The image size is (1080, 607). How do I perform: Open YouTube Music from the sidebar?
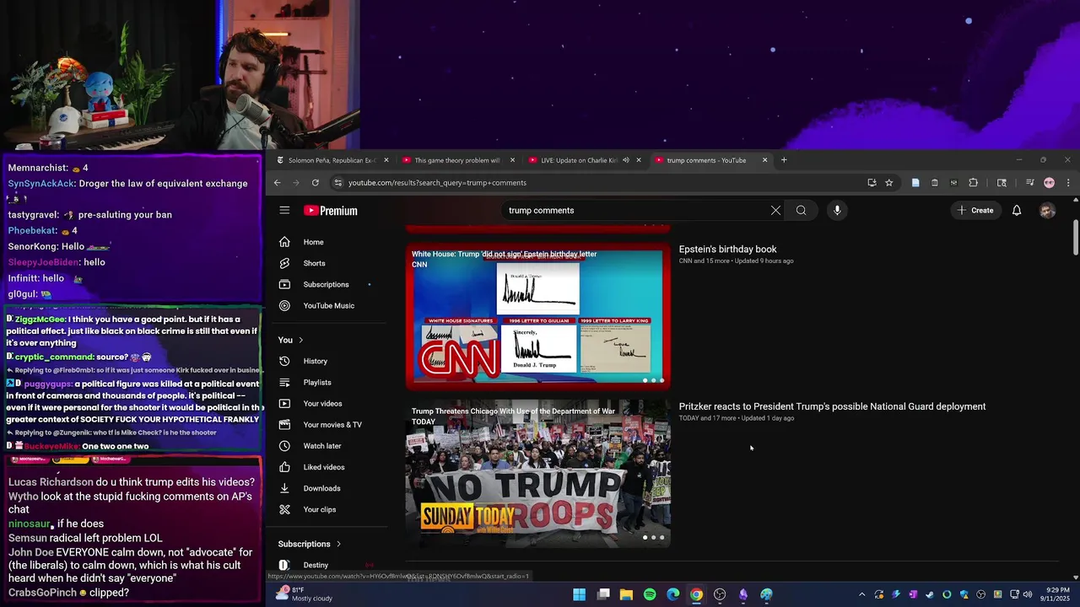[327, 305]
